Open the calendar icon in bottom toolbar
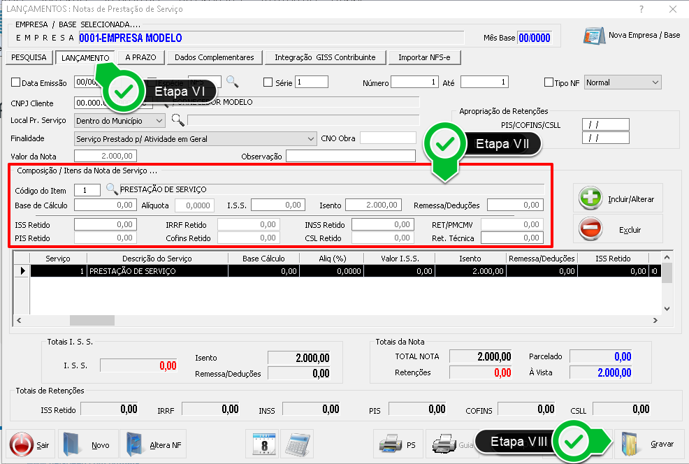 coord(265,444)
